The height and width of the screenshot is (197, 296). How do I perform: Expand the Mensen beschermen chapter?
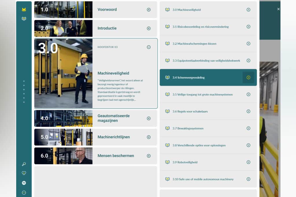149,156
